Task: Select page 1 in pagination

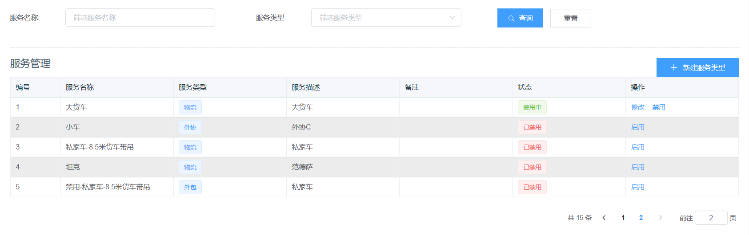Action: 623,218
